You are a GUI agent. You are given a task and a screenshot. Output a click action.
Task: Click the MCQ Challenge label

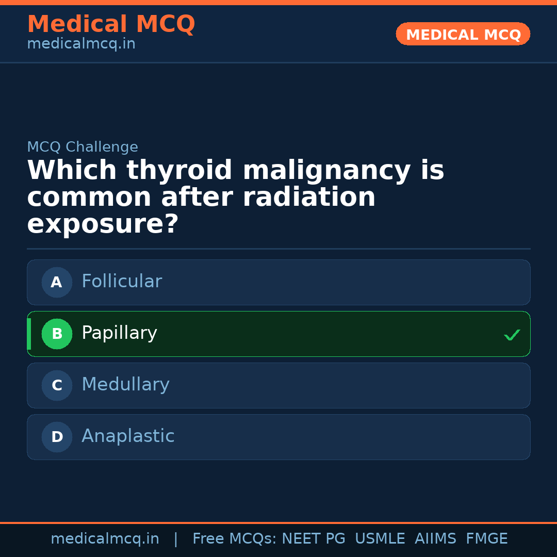tap(83, 147)
